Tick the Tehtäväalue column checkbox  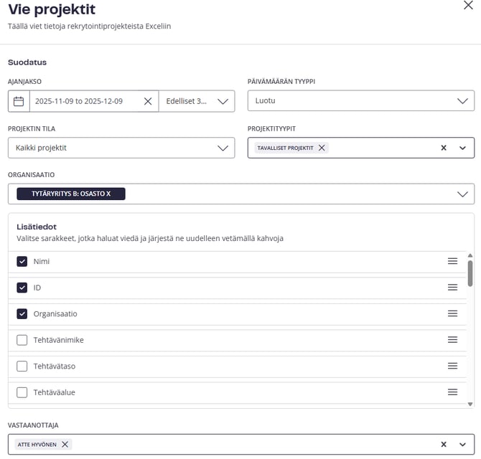22,392
